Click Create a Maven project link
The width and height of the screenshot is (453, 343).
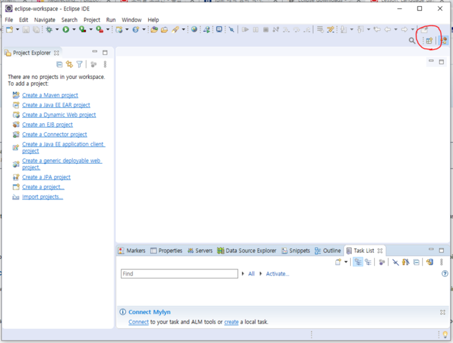(x=50, y=95)
